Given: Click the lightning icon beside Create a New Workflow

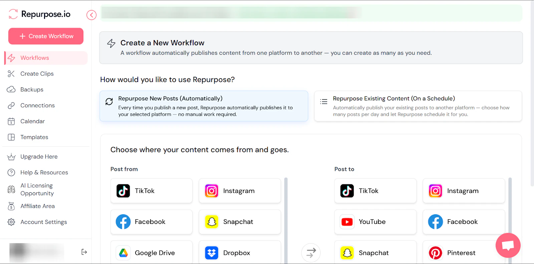Looking at the screenshot, I should click(111, 43).
